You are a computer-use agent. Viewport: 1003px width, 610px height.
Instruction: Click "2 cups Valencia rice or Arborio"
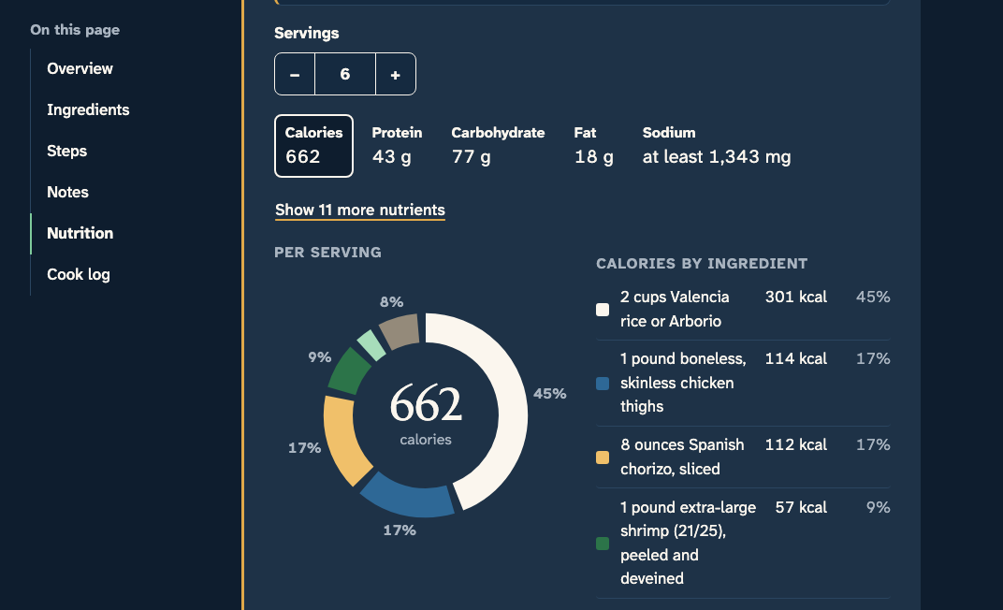tap(675, 309)
